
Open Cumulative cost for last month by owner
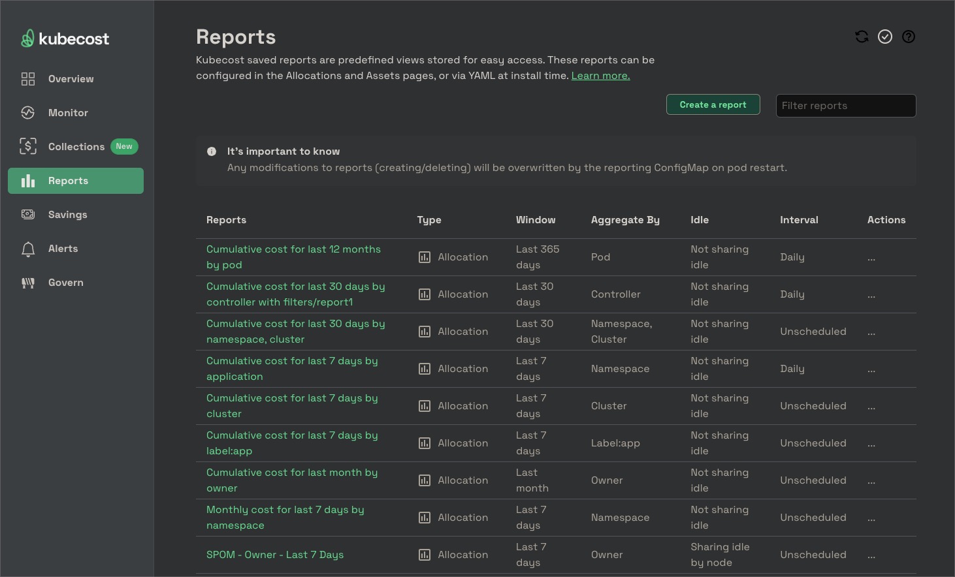pyautogui.click(x=292, y=480)
